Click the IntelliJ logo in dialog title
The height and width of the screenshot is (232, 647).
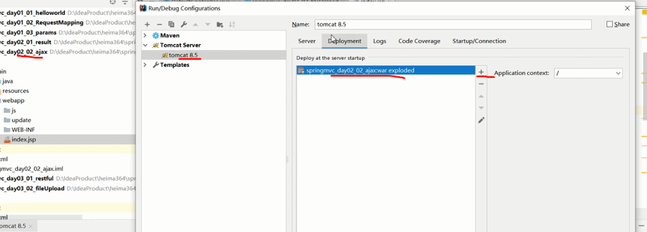pos(143,8)
